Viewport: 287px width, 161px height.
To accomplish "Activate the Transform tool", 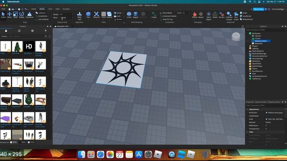I will pos(29,15).
